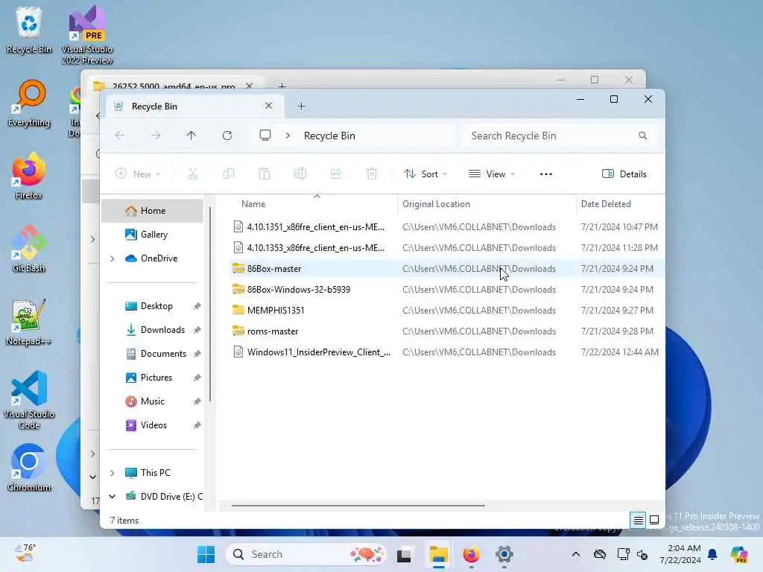
Task: Open Documents quick access folder
Action: tap(152, 354)
